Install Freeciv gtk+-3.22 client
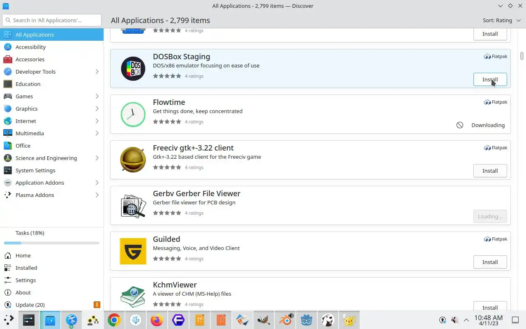The width and height of the screenshot is (526, 329). 490,171
